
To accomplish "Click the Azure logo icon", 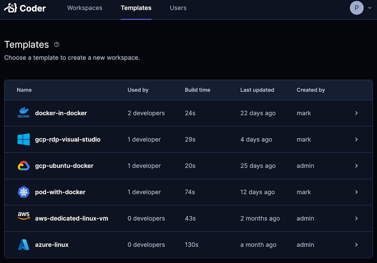I will 24,244.
